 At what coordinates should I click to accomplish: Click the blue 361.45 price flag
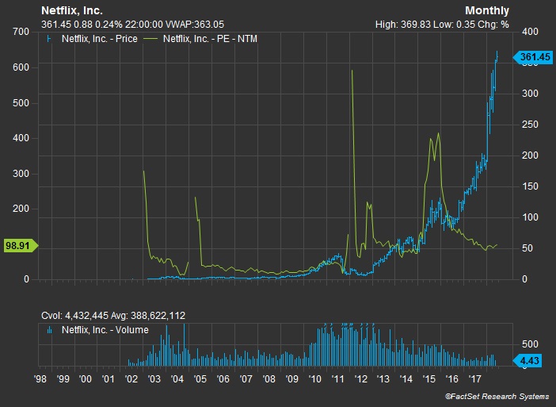(x=533, y=57)
